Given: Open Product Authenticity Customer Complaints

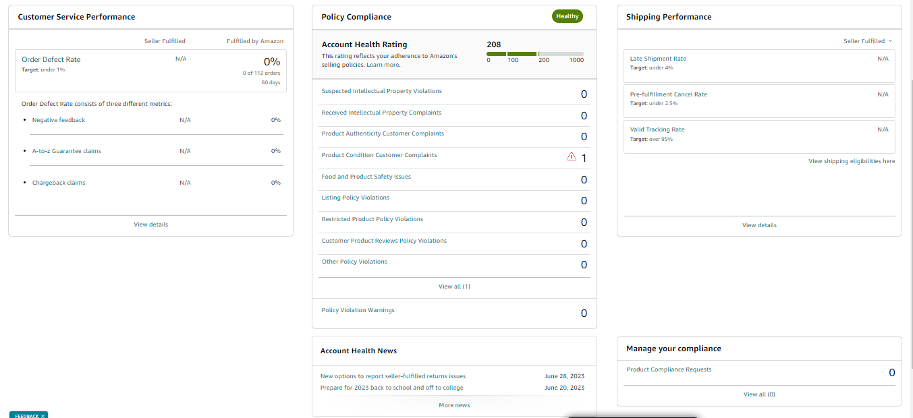Looking at the screenshot, I should pos(383,133).
